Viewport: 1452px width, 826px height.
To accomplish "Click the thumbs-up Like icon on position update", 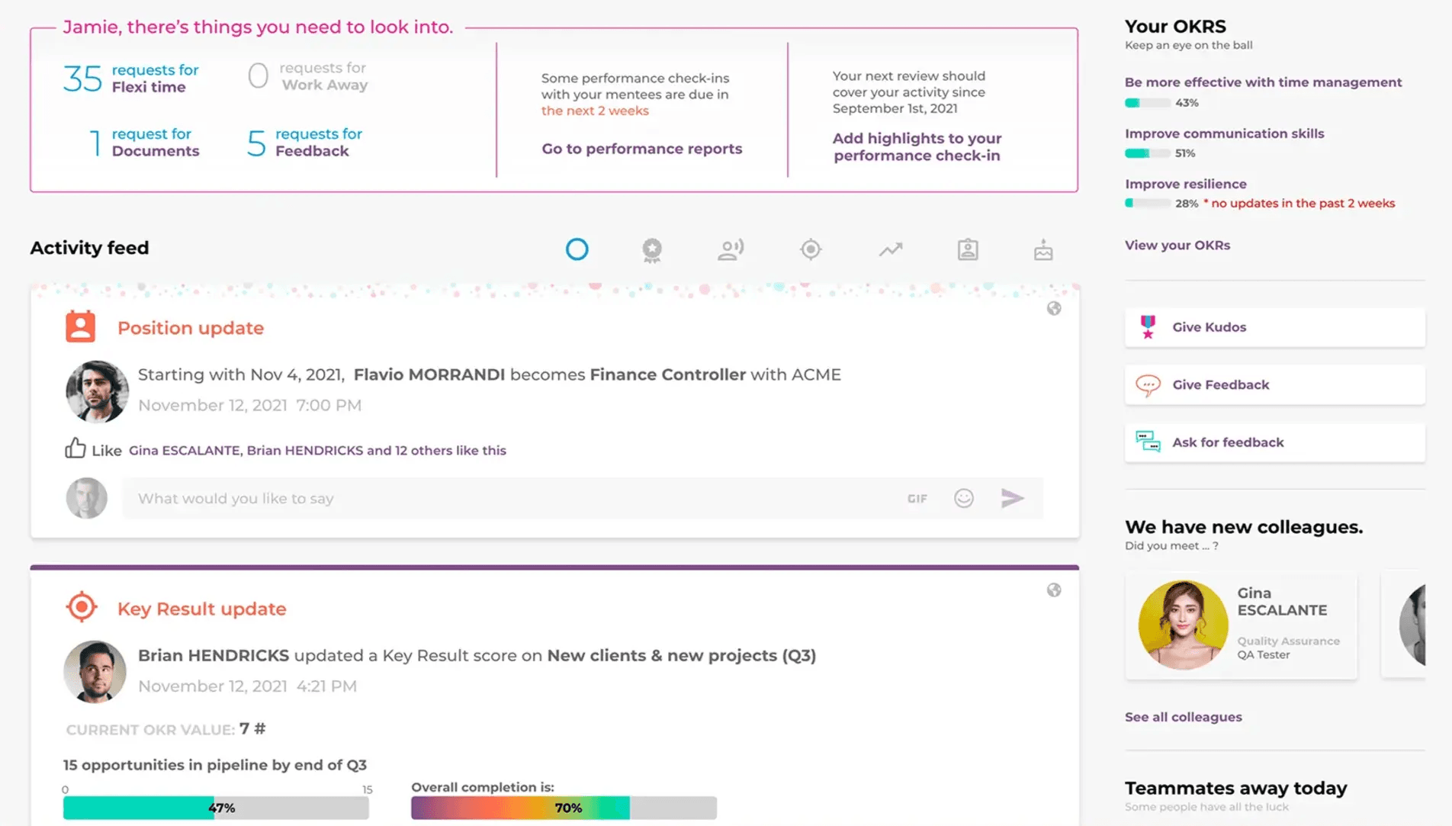I will click(x=75, y=448).
